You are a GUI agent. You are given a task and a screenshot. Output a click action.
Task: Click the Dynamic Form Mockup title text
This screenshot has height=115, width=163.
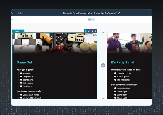[90, 13]
